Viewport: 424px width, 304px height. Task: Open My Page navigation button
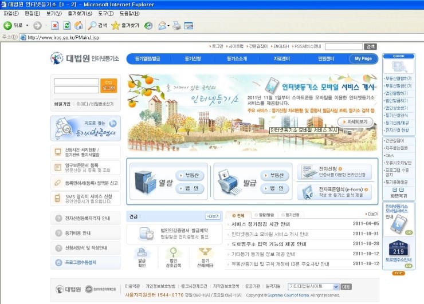[x=363, y=58]
